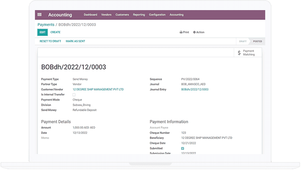Click the dollar sign Payment Matching icon
The height and width of the screenshot is (181, 301).
[x=239, y=53]
